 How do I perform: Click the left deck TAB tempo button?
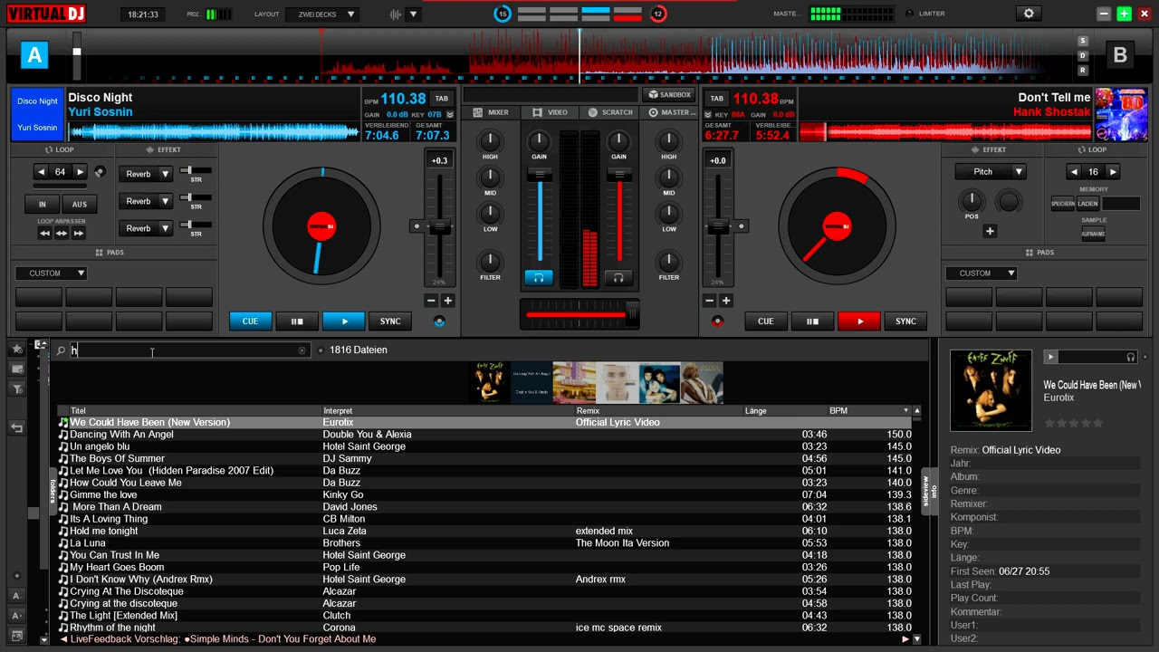pyautogui.click(x=441, y=99)
